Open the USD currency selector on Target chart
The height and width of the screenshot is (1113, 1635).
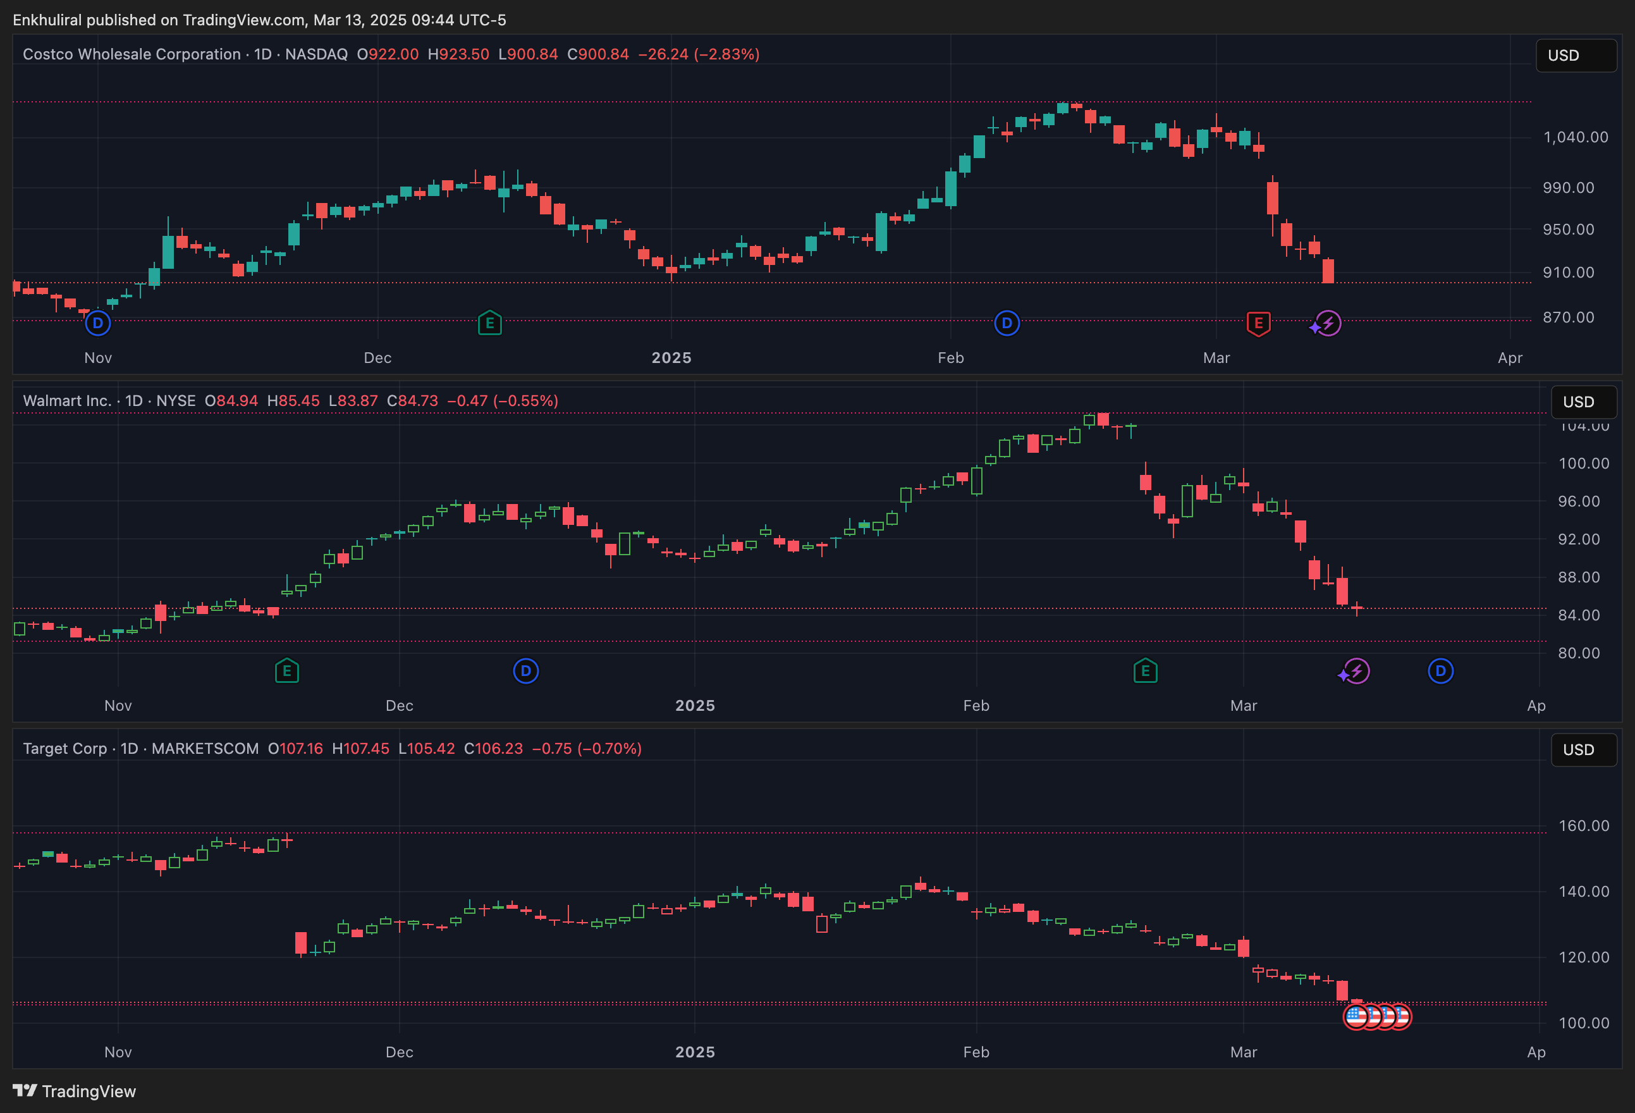coord(1583,749)
